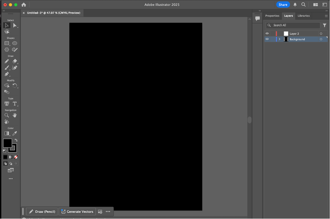This screenshot has width=330, height=219.
Task: Select the Direct Selection tool
Action: point(15,25)
